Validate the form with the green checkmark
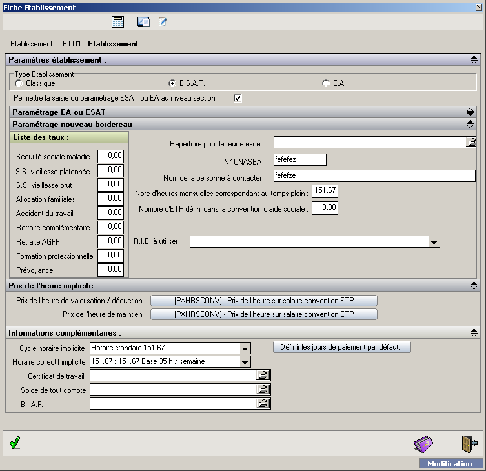 pos(15,443)
